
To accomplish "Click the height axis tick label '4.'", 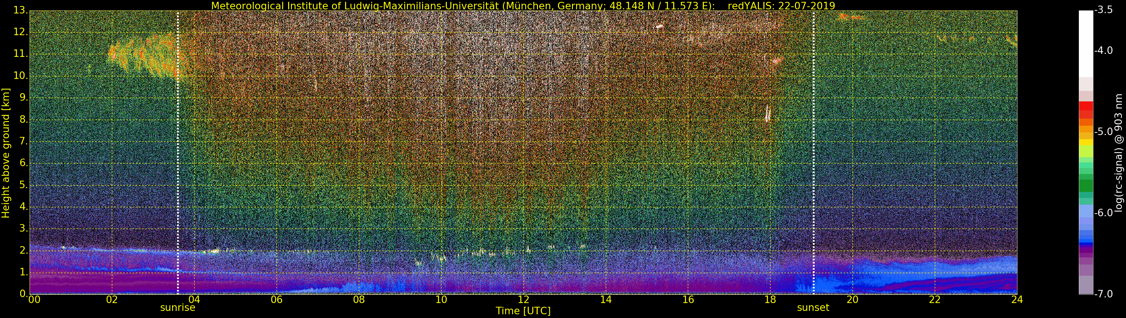I will click(x=24, y=207).
